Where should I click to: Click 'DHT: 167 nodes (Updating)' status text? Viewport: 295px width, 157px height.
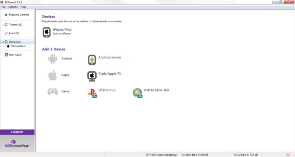pos(161,155)
